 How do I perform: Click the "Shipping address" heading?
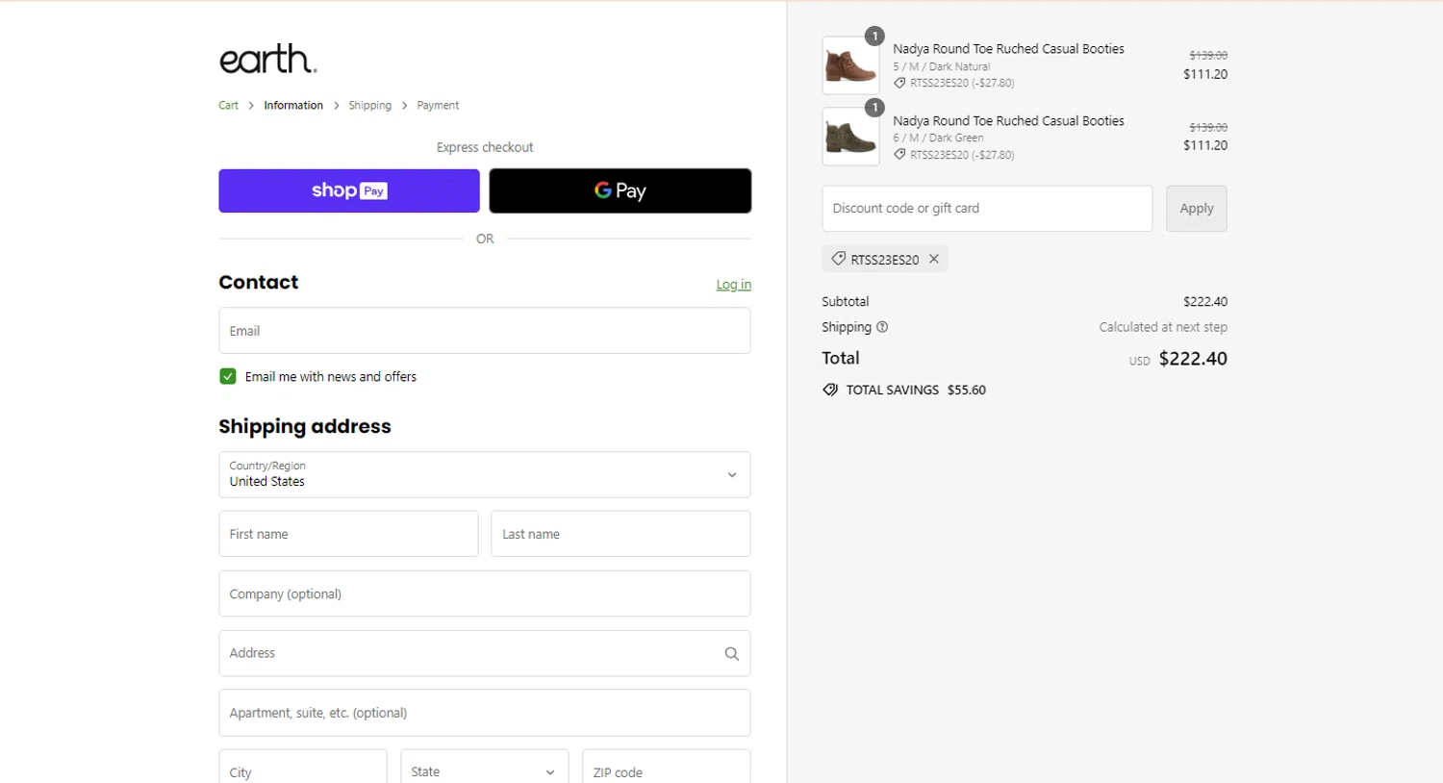click(x=305, y=426)
